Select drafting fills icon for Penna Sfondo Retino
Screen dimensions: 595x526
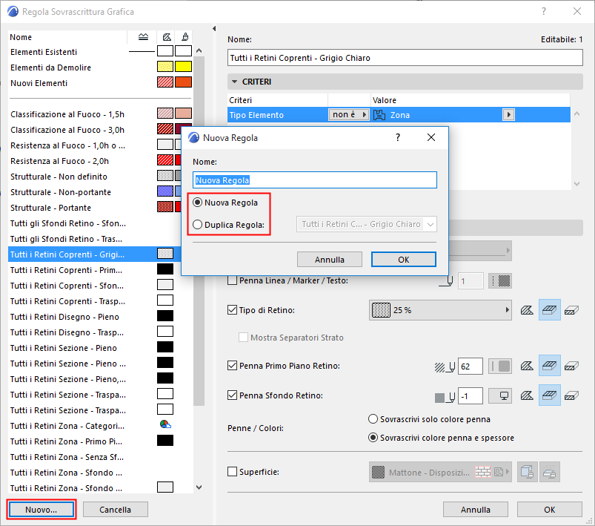[527, 395]
